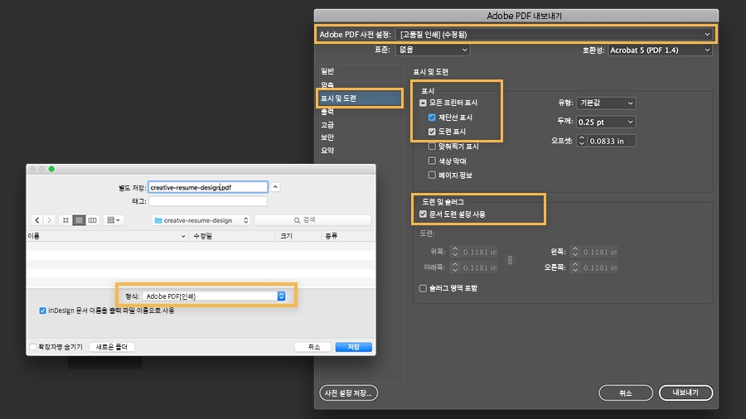Click 취소 in the PDF export dialog

click(626, 393)
